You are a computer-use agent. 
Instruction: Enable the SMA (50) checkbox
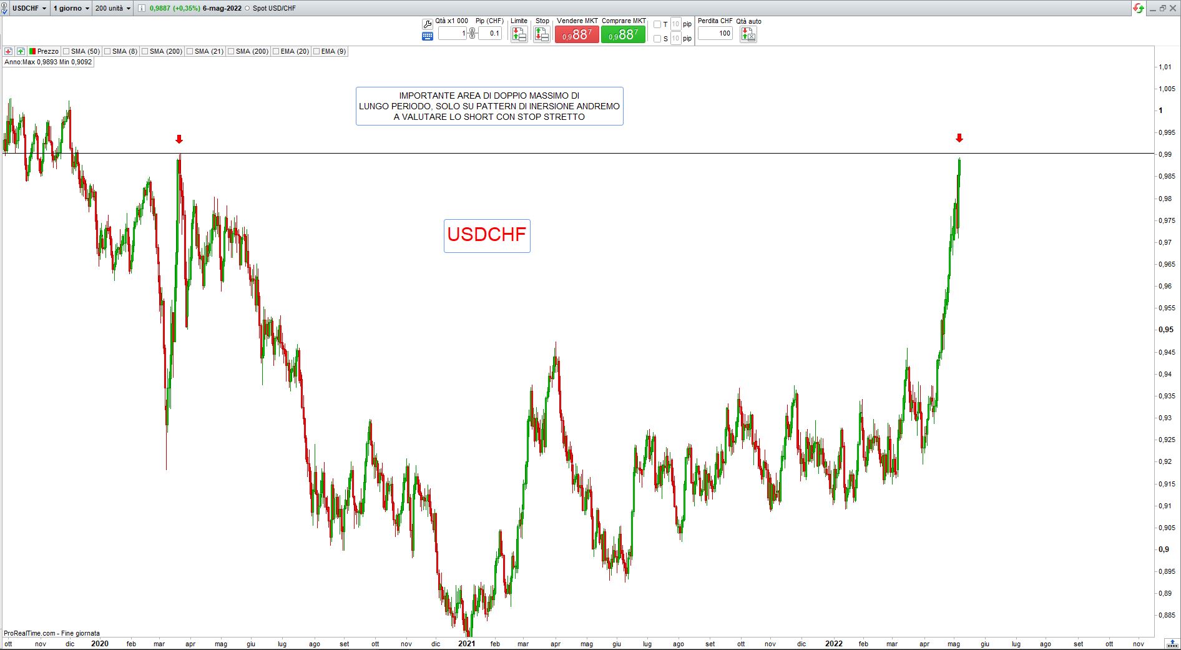pyautogui.click(x=66, y=51)
